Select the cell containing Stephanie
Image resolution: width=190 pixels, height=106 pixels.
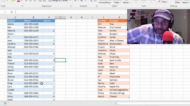[103, 44]
